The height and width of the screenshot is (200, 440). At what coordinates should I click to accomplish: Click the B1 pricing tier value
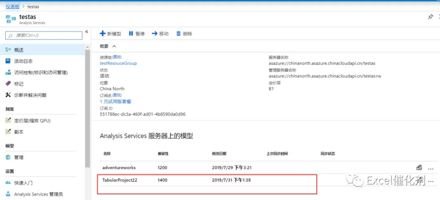point(271,89)
